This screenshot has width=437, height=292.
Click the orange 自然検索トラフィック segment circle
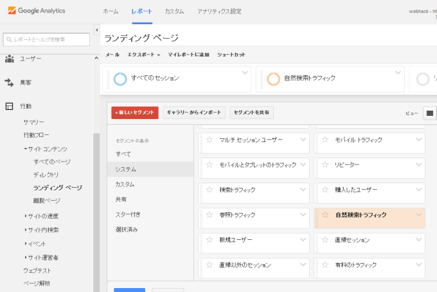click(x=273, y=78)
